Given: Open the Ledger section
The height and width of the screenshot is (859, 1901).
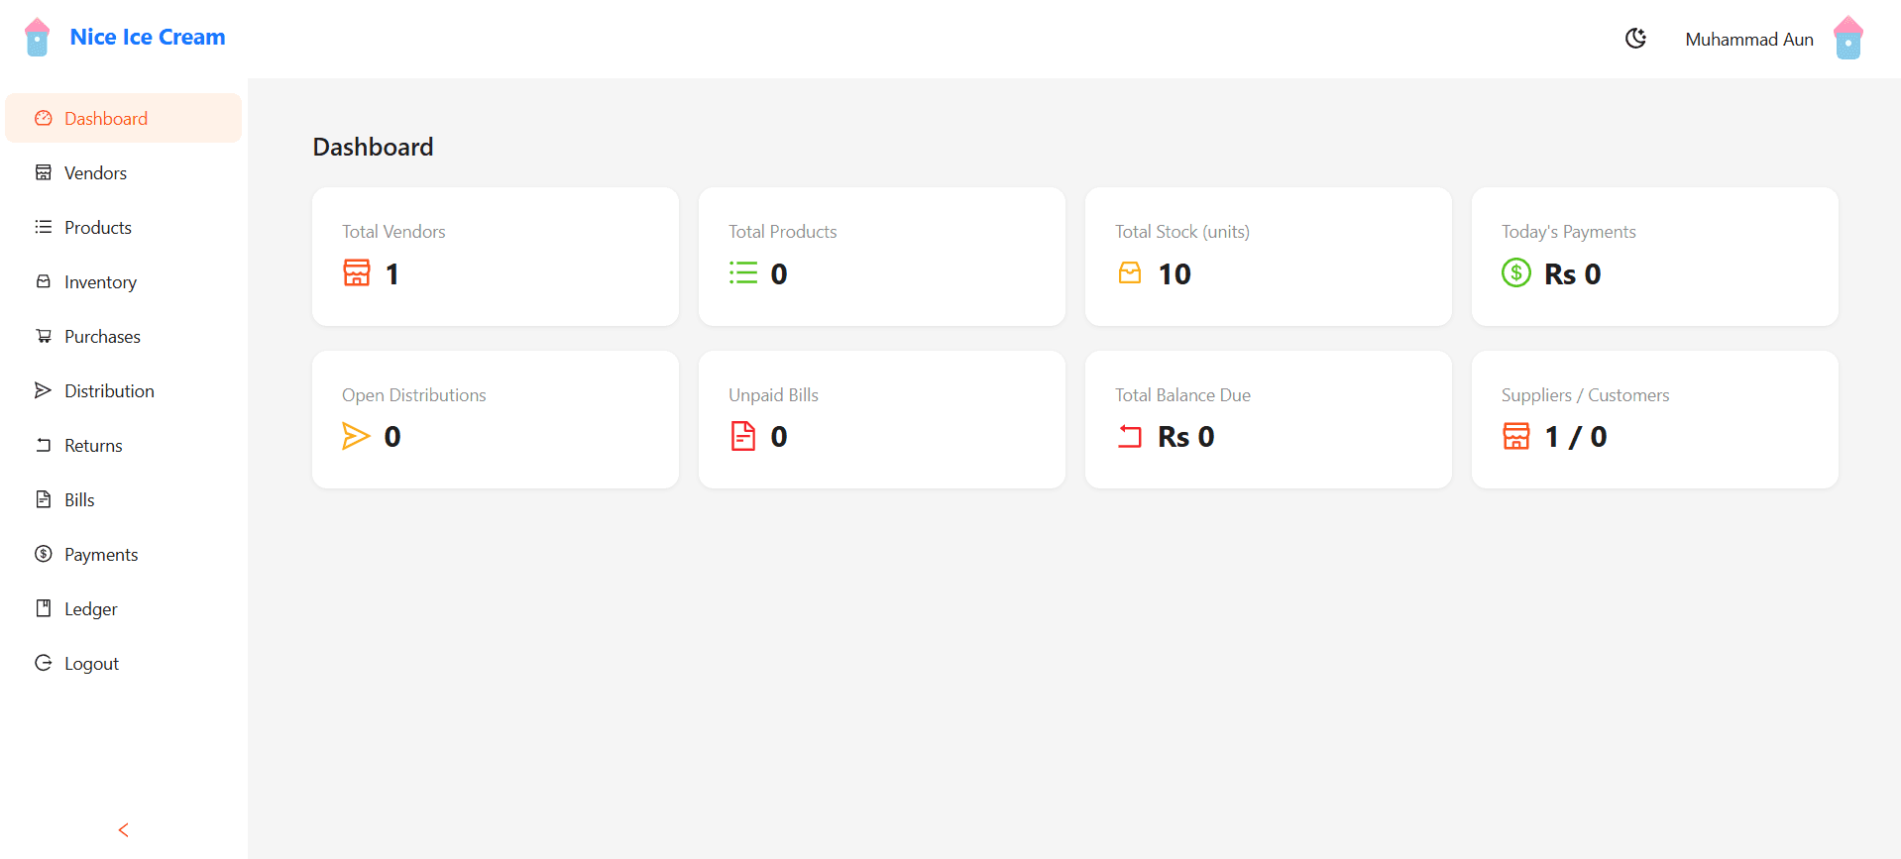Looking at the screenshot, I should 90,609.
